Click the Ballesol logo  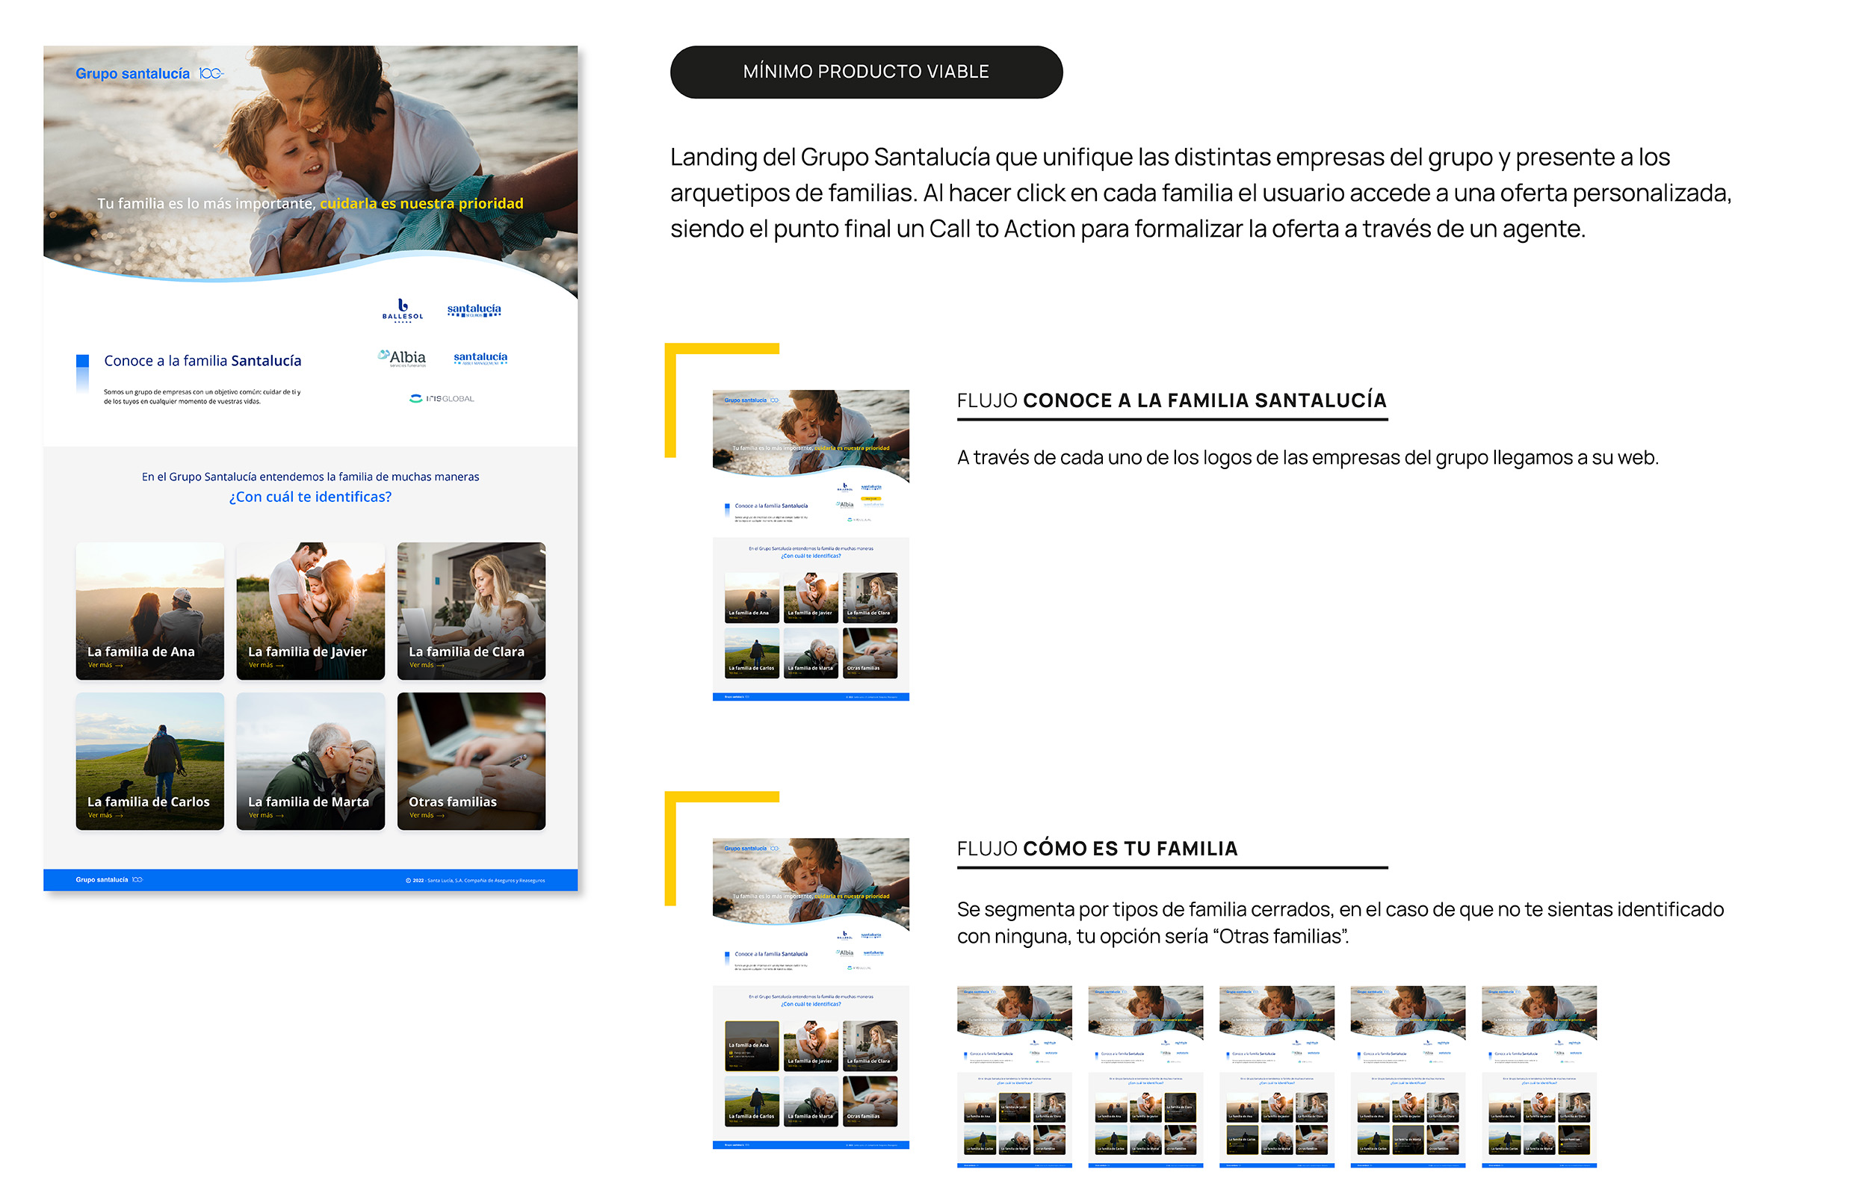point(403,310)
